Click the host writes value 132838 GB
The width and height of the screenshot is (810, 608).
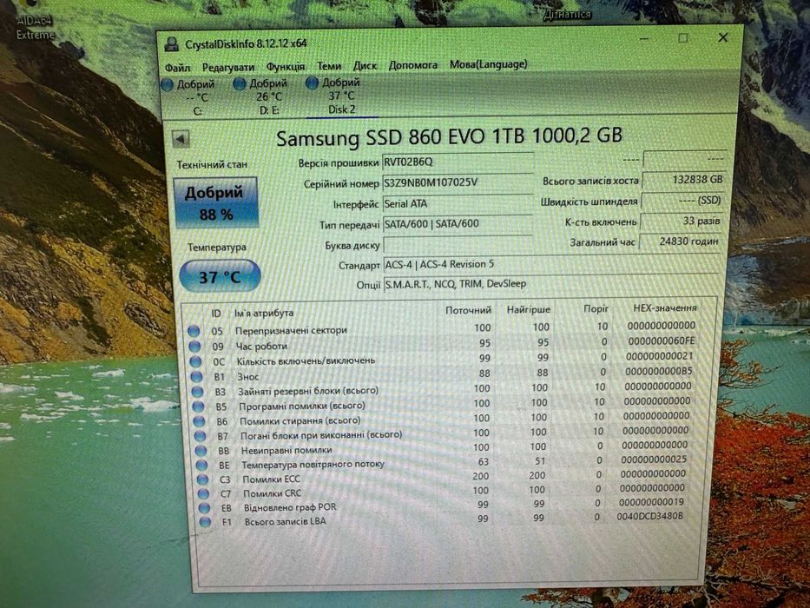click(x=683, y=180)
